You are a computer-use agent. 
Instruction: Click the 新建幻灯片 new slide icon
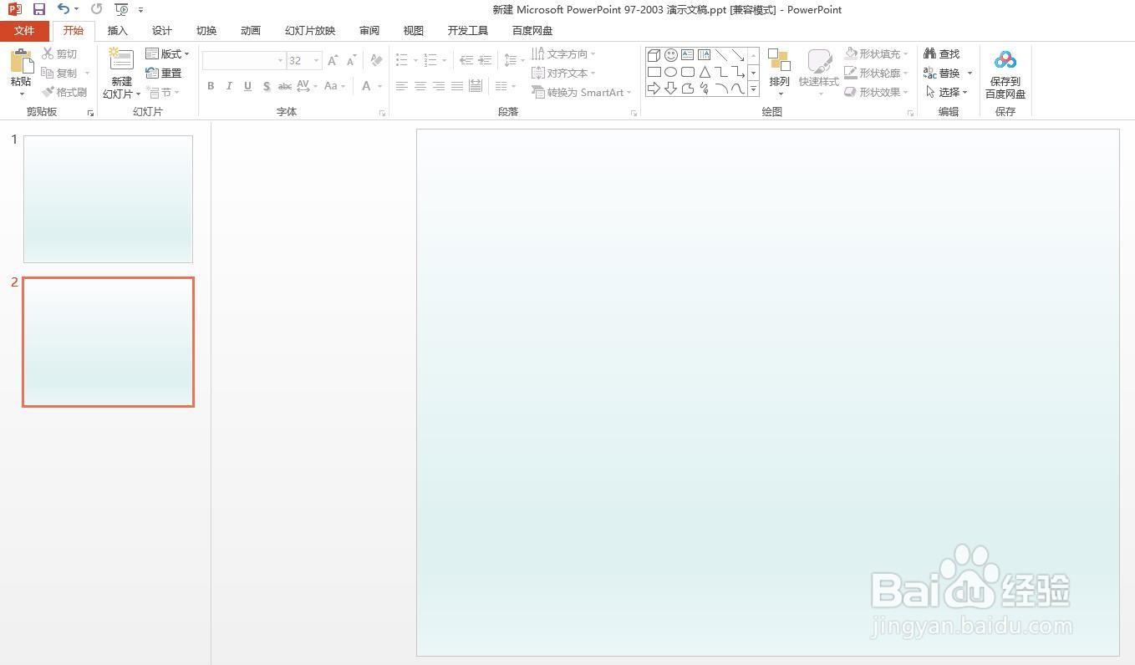pyautogui.click(x=121, y=60)
